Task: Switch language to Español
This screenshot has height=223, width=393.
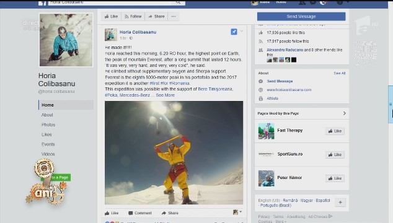Action: tap(323, 201)
